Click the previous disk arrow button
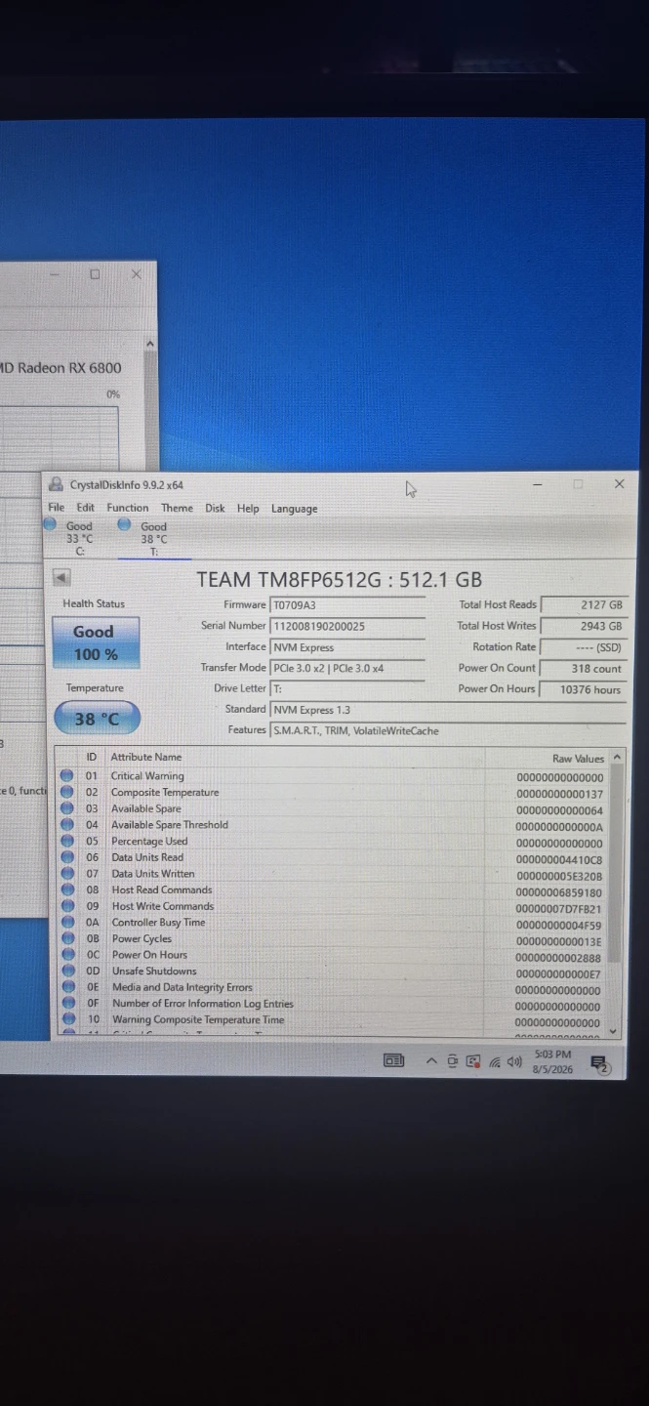 click(x=61, y=578)
